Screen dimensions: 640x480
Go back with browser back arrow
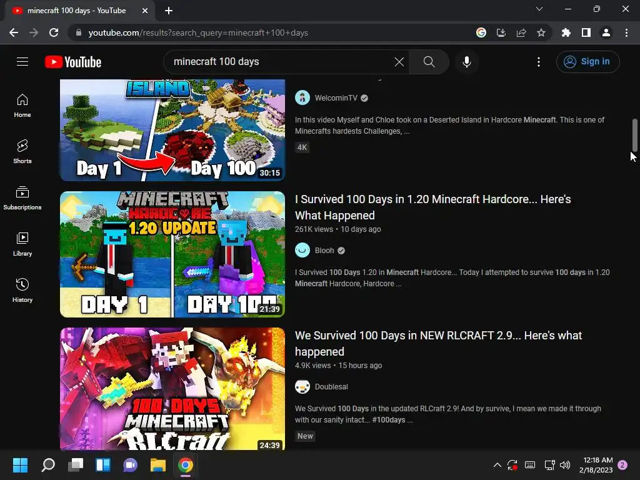click(x=14, y=32)
